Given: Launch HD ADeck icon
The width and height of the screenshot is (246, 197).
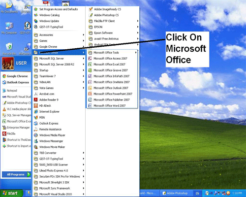Looking at the screenshot, I should tap(36, 105).
